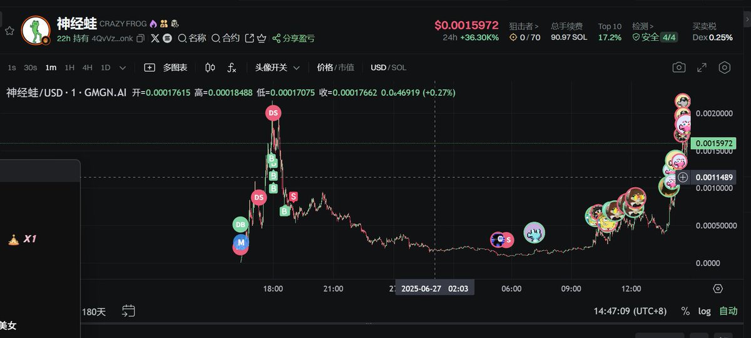Click the top DS marker at chart peak
The height and width of the screenshot is (338, 751).
click(273, 113)
